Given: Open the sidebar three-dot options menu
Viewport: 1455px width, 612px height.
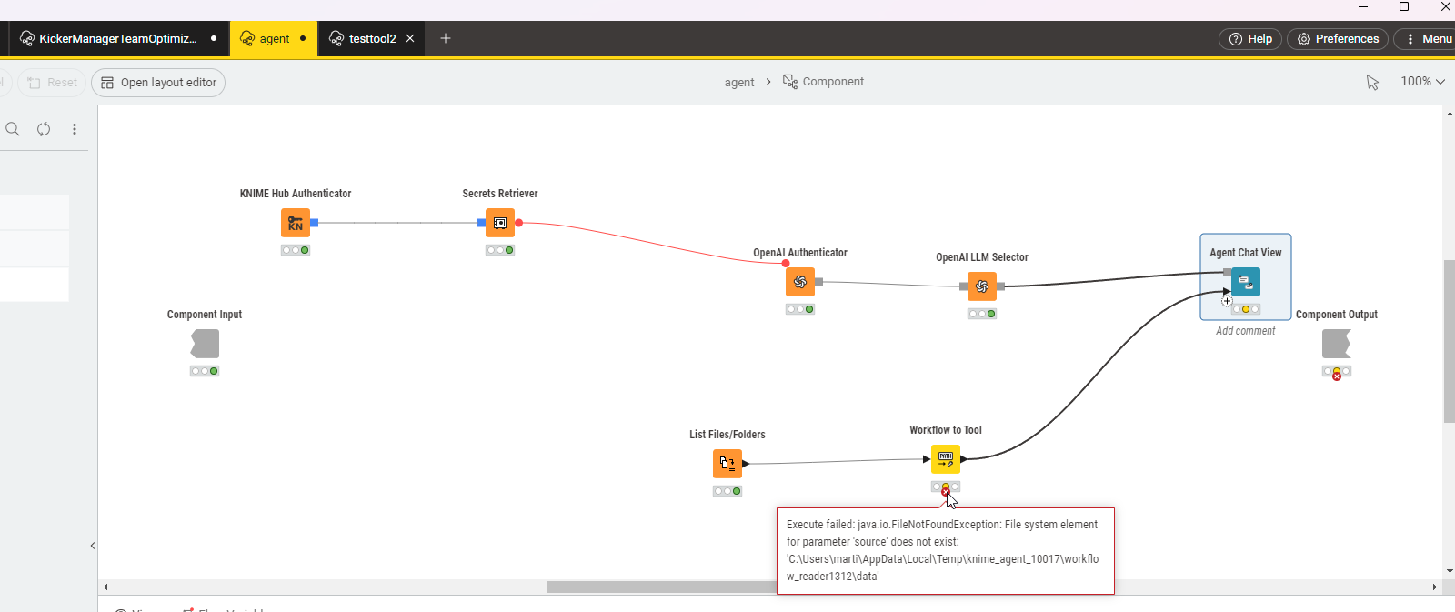Looking at the screenshot, I should click(75, 129).
